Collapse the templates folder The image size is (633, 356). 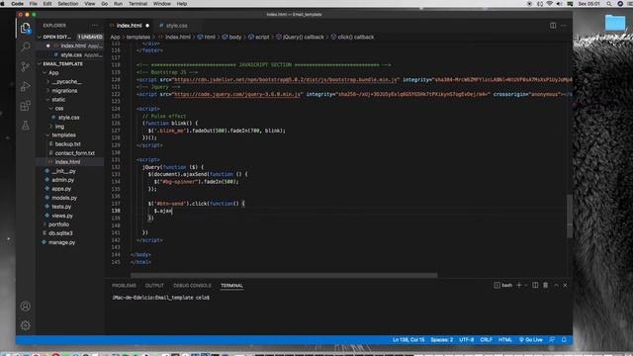[48, 134]
